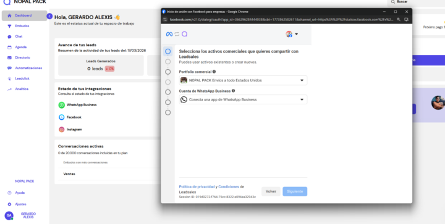Click the GERARDO ALEXIS profile name
The width and height of the screenshot is (445, 224).
(28, 215)
